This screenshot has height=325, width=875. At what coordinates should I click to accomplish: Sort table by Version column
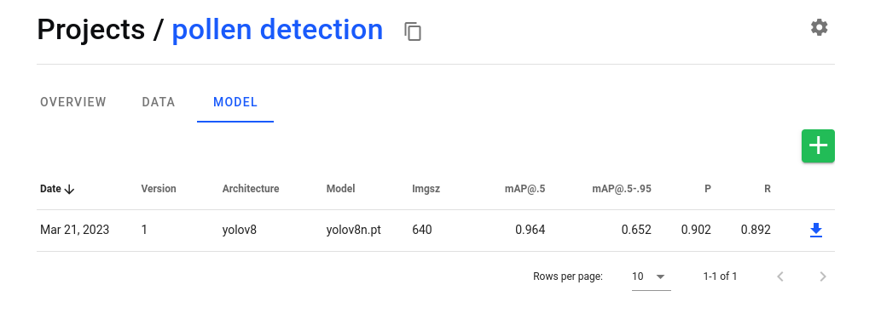[159, 189]
